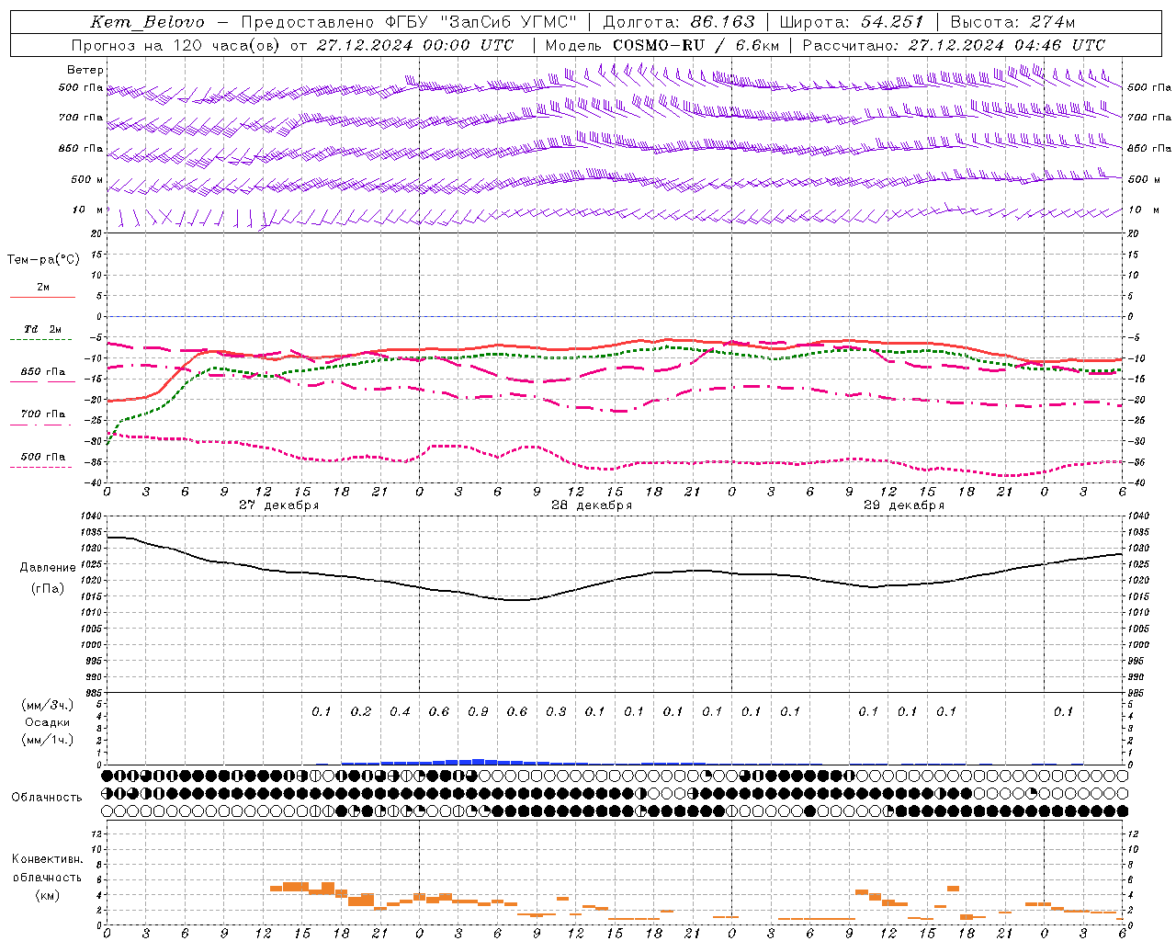This screenshot has height=941, width=1176.
Task: Select the '(мм/3ч.)' precipitation unit label
Action: 47,705
